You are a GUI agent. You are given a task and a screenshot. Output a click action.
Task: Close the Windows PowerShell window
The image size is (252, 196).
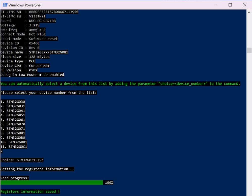click(245, 5)
